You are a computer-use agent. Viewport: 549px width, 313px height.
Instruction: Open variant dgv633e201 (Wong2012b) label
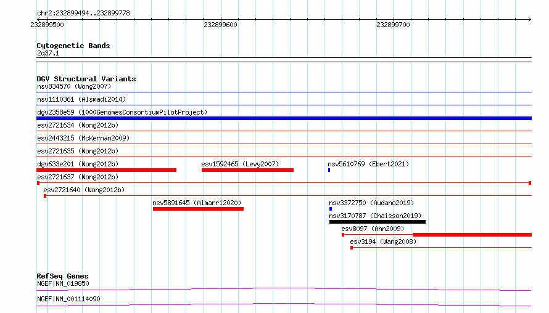(x=78, y=164)
